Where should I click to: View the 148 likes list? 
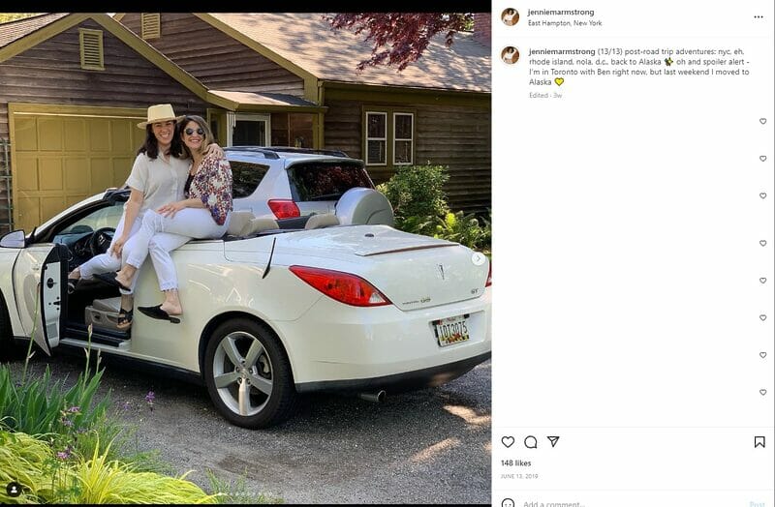point(515,463)
